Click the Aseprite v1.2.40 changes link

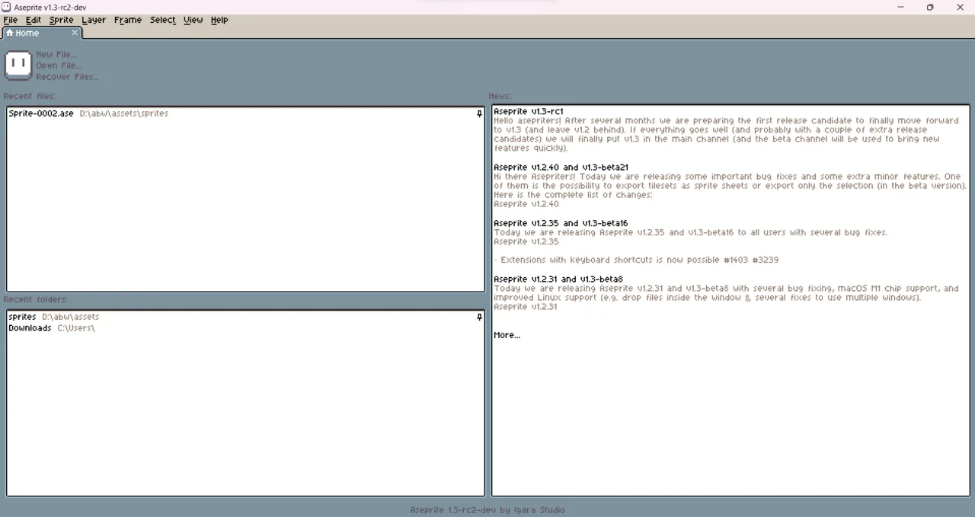pos(526,204)
